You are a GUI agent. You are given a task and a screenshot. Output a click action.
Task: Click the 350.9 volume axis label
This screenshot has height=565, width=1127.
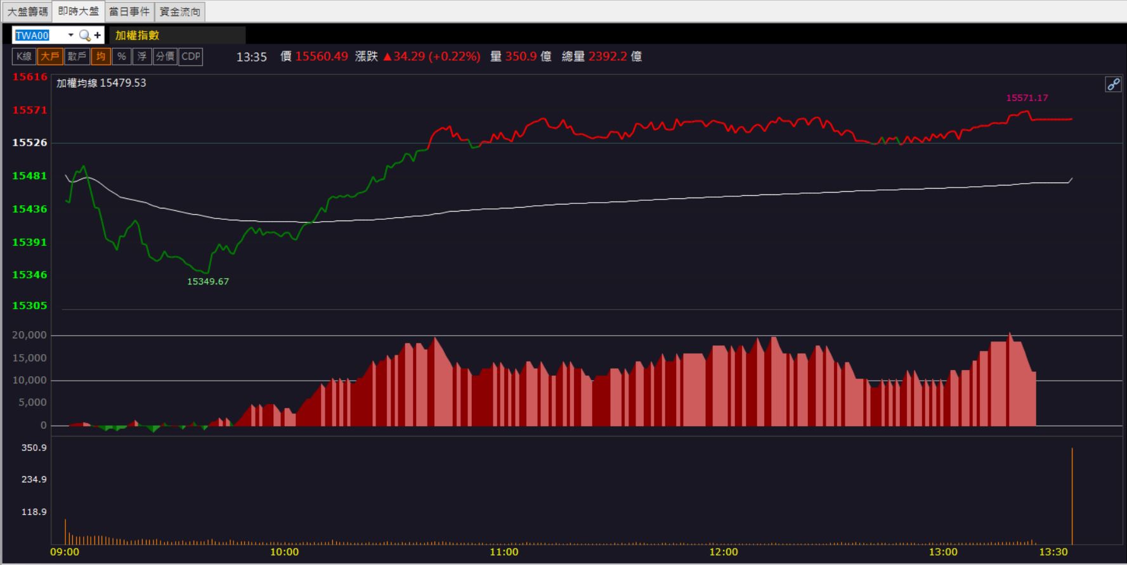pos(34,448)
